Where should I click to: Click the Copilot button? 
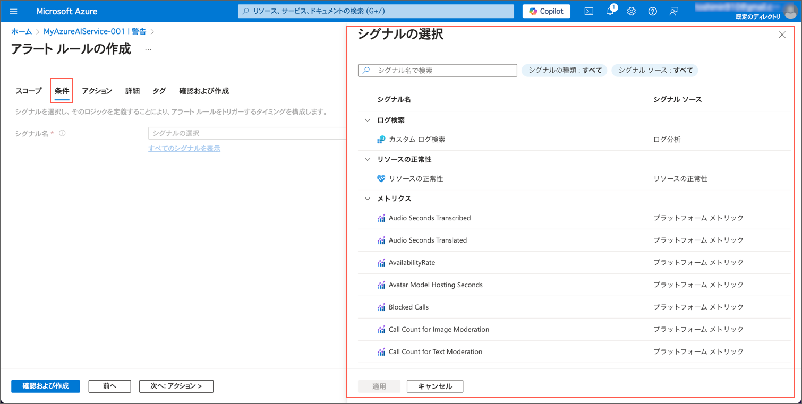(x=546, y=11)
